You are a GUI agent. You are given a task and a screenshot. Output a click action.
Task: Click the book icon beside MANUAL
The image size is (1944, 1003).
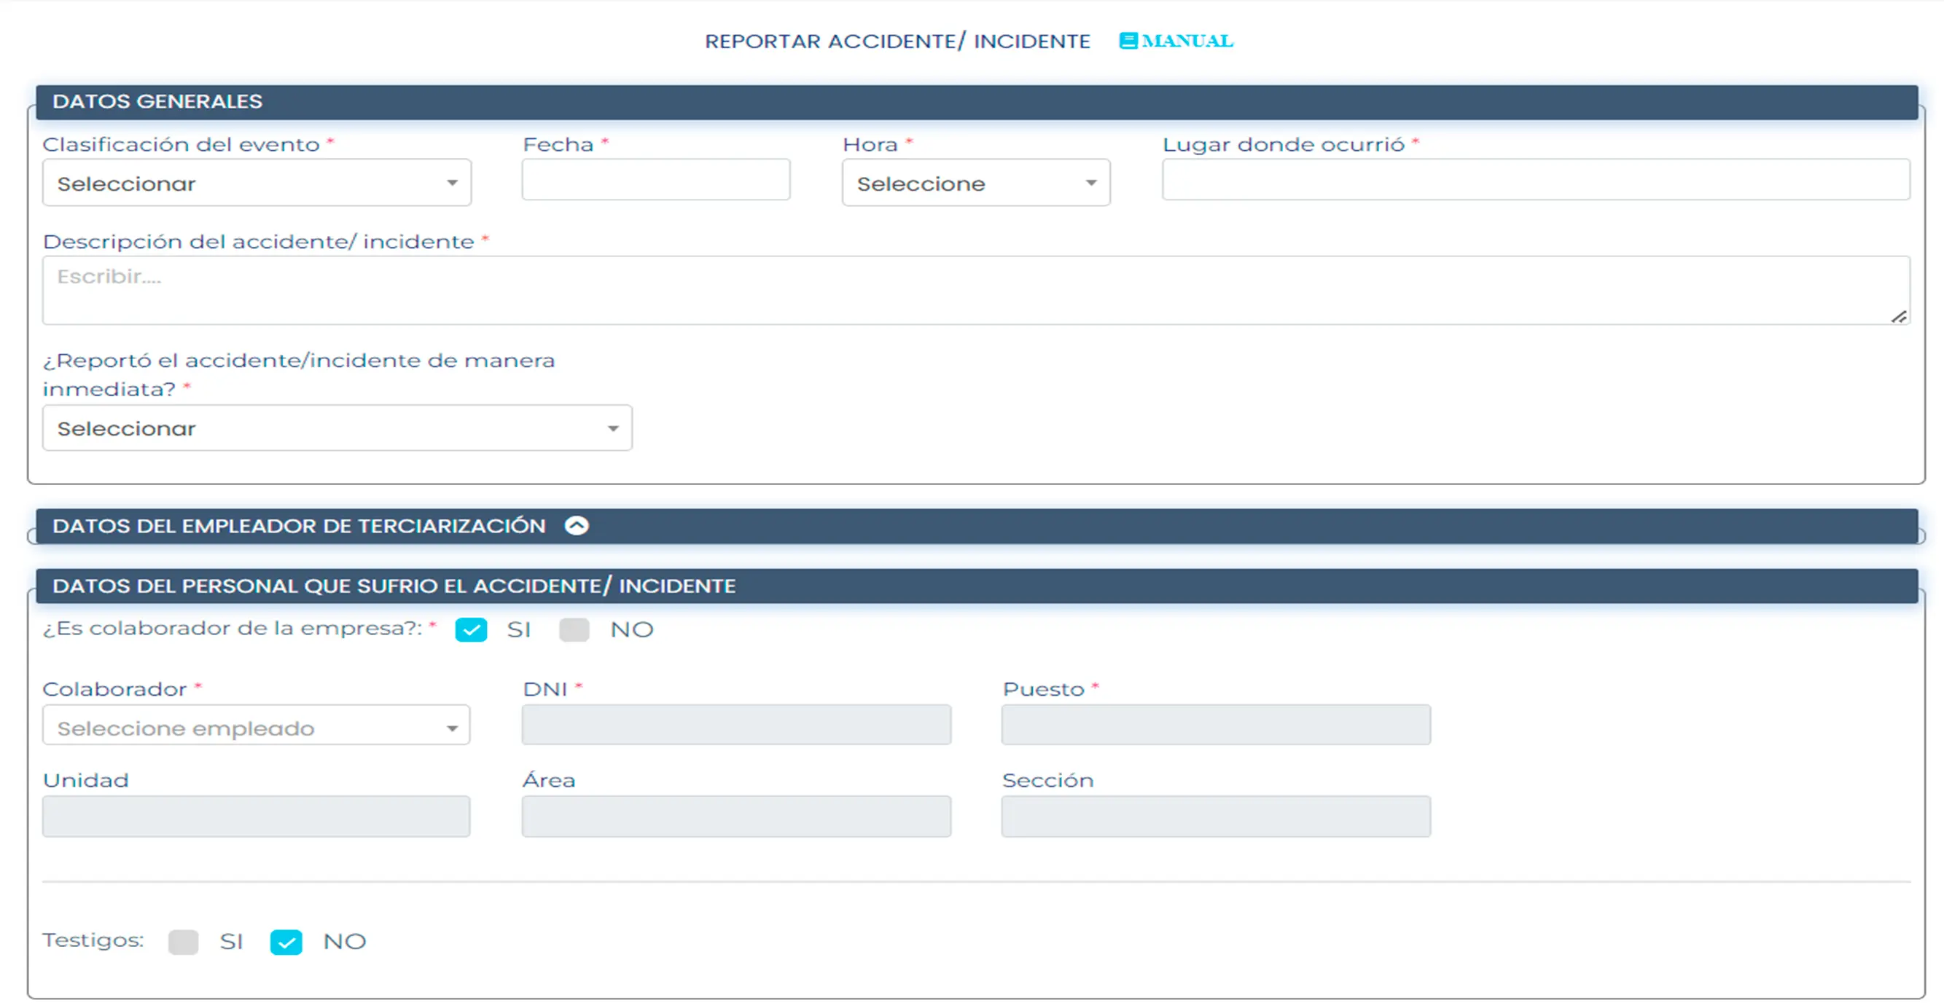tap(1128, 41)
